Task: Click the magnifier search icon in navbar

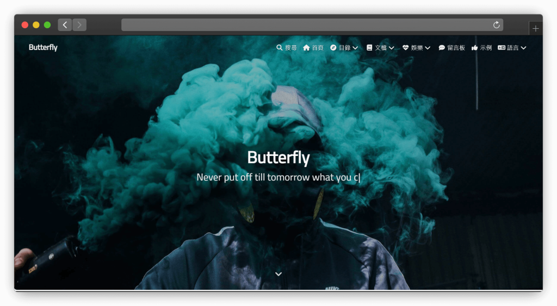Action: click(x=280, y=48)
